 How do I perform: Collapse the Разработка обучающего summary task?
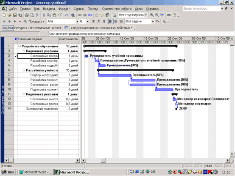click(x=20, y=46)
